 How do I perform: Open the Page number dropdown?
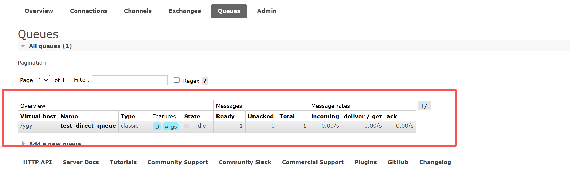[42, 80]
